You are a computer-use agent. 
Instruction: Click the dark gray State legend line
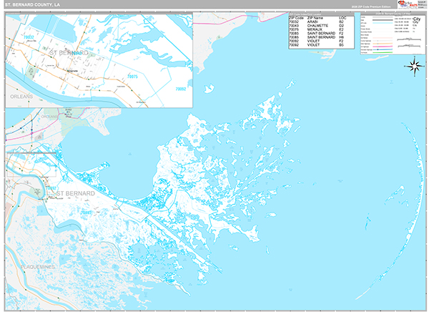[x=383, y=20]
